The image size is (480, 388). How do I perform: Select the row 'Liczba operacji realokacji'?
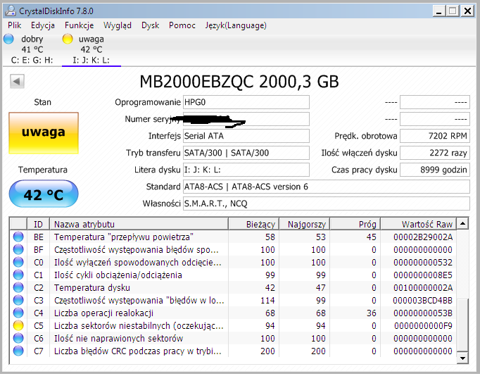(x=233, y=313)
